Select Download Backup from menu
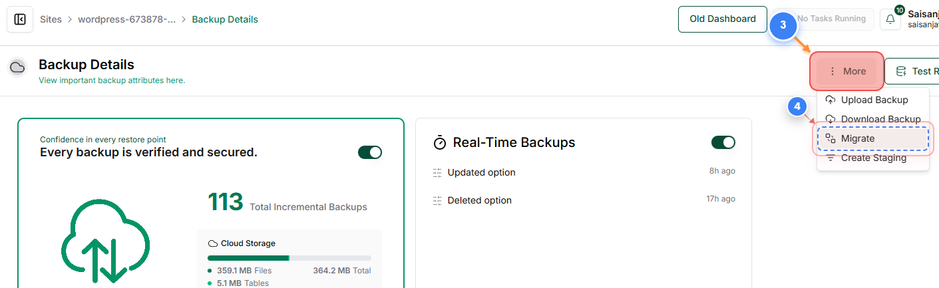Screen dimensions: 939x288 coord(872,119)
